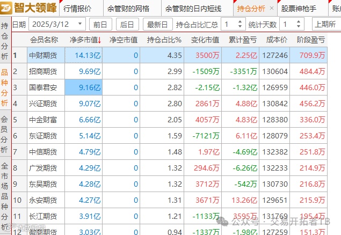The width and height of the screenshot is (341, 235).
Task: Click the 336.0万 stage profit cell
Action: [308, 120]
